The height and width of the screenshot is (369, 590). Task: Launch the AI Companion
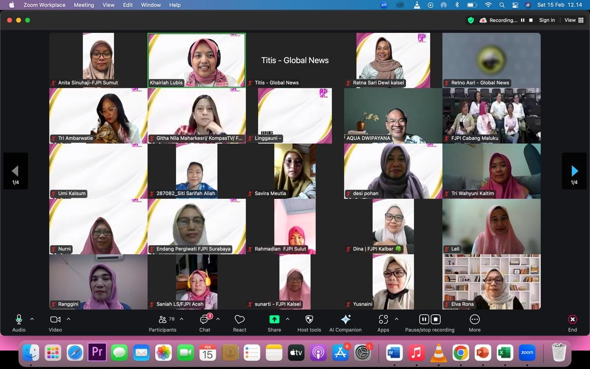345,323
